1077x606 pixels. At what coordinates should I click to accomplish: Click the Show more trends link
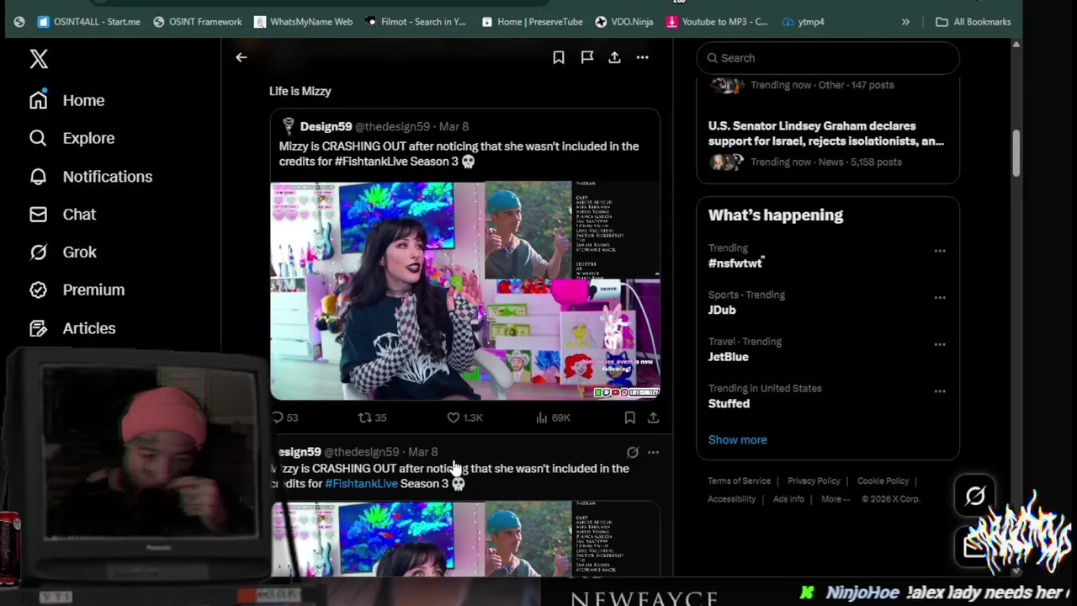click(738, 440)
